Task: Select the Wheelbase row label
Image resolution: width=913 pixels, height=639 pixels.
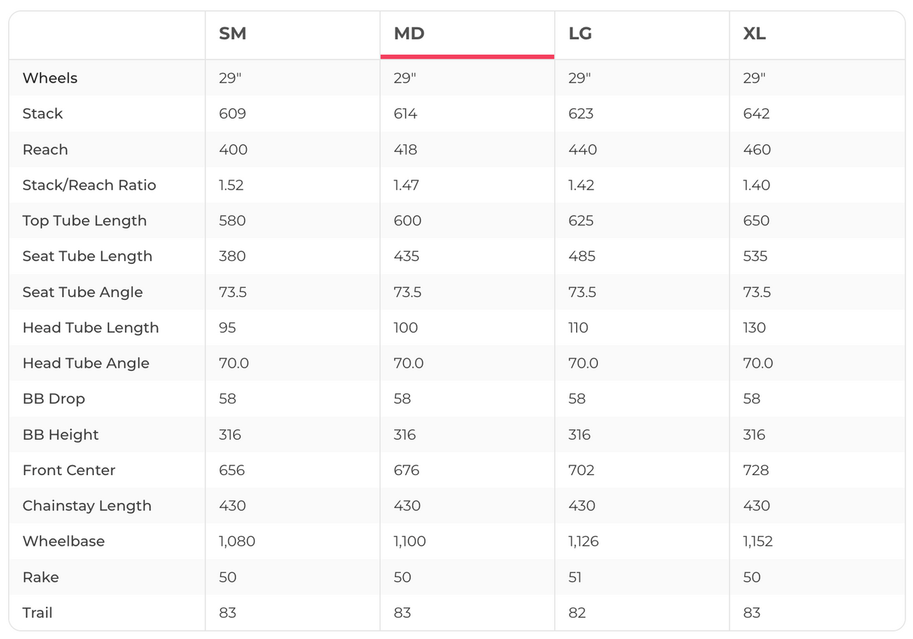Action: (x=64, y=541)
